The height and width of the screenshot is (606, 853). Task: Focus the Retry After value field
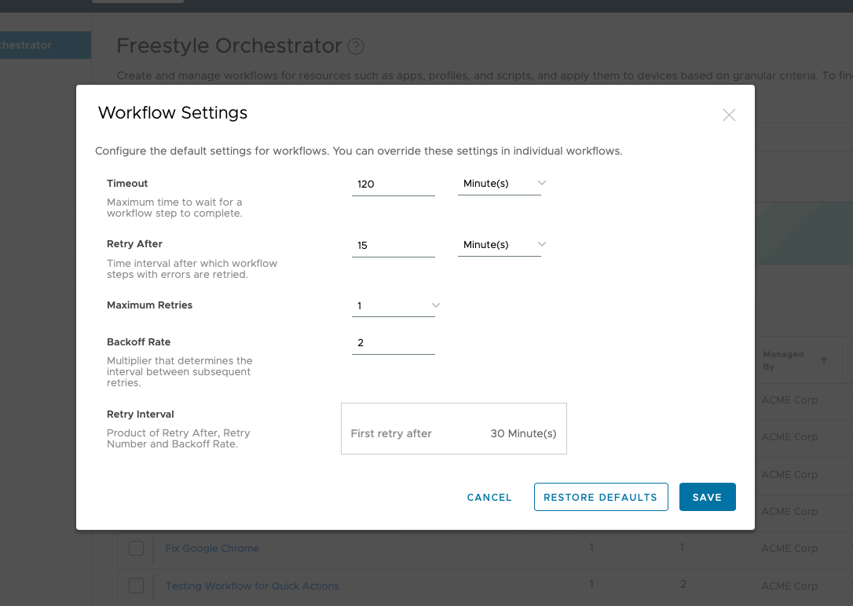(x=393, y=246)
